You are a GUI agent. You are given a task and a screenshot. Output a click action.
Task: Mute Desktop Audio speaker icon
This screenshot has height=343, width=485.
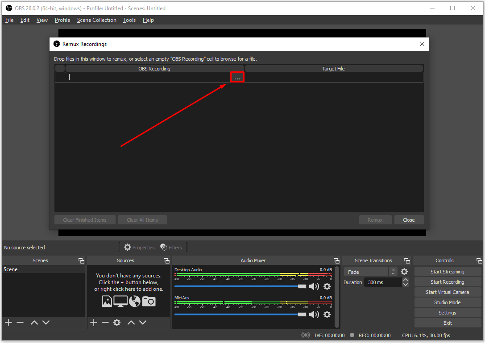pos(314,286)
